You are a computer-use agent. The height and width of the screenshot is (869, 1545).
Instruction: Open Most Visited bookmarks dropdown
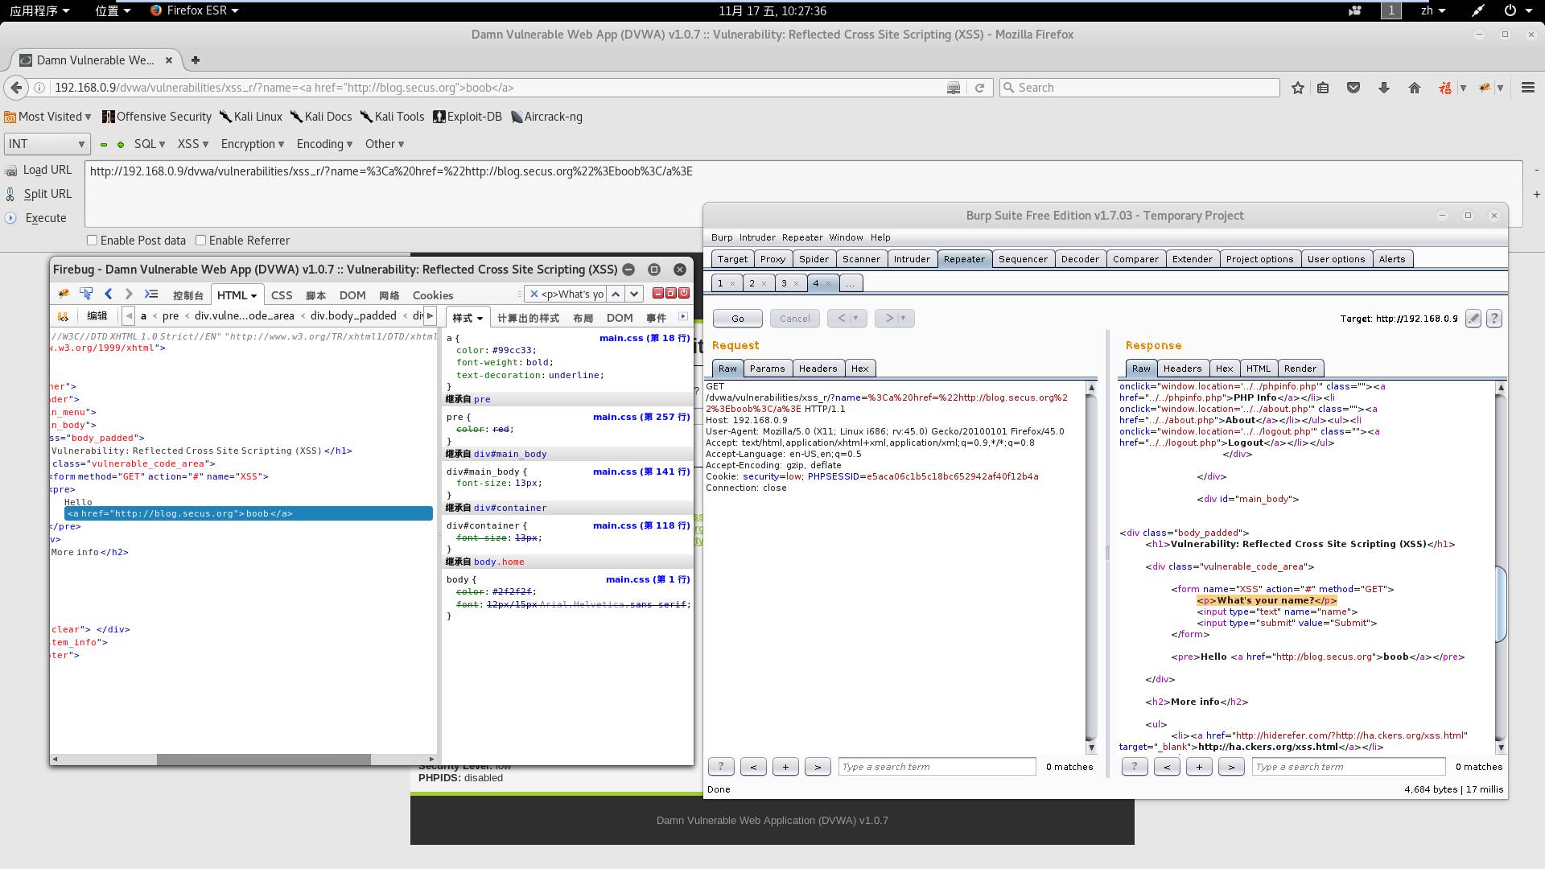coord(48,117)
